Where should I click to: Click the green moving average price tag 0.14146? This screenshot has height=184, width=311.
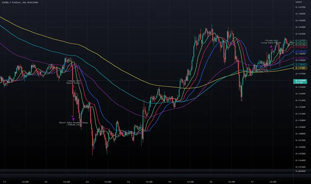(x=300, y=44)
